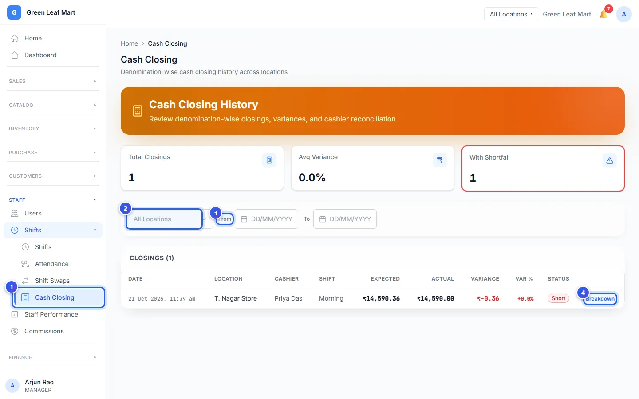
Task: Open Commissions in the sidebar
Action: pos(53,331)
